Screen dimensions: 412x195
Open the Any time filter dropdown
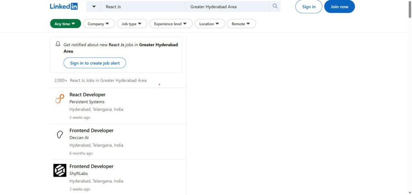(66, 24)
